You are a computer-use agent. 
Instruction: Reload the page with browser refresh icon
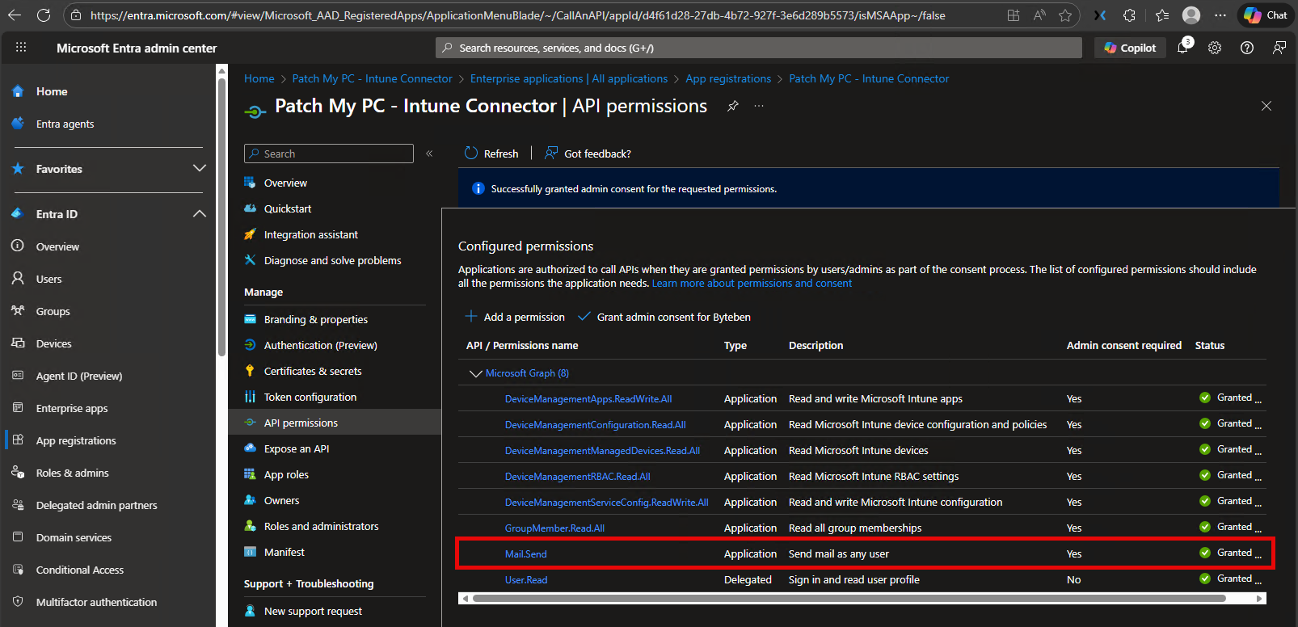click(44, 15)
